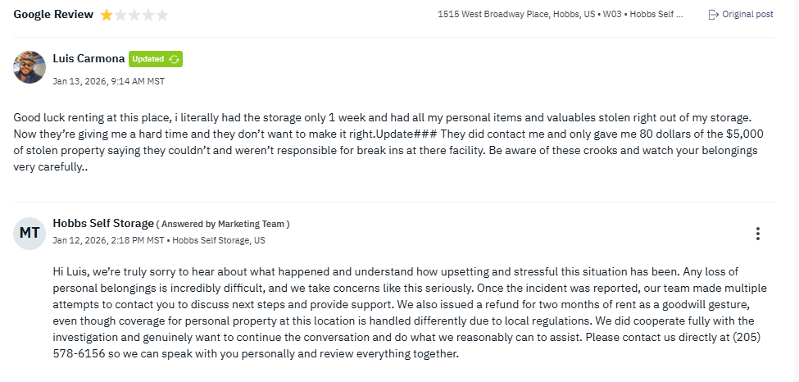Open the Original post link text
This screenshot has height=382, width=799.
[x=747, y=15]
